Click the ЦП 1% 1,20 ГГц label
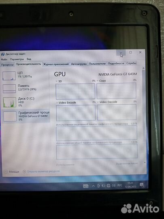 [x=25, y=75]
